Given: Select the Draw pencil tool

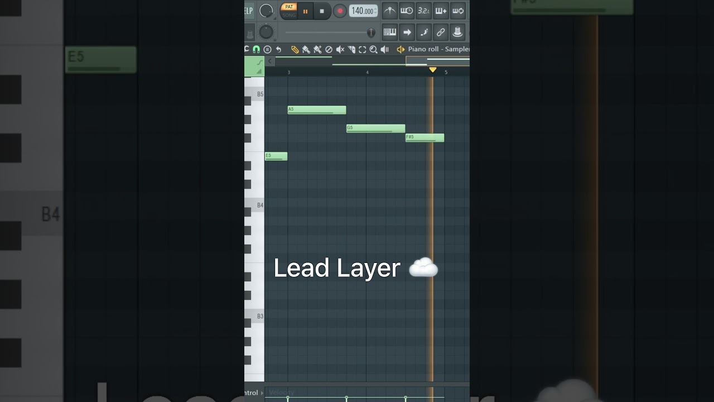Looking at the screenshot, I should tap(295, 49).
